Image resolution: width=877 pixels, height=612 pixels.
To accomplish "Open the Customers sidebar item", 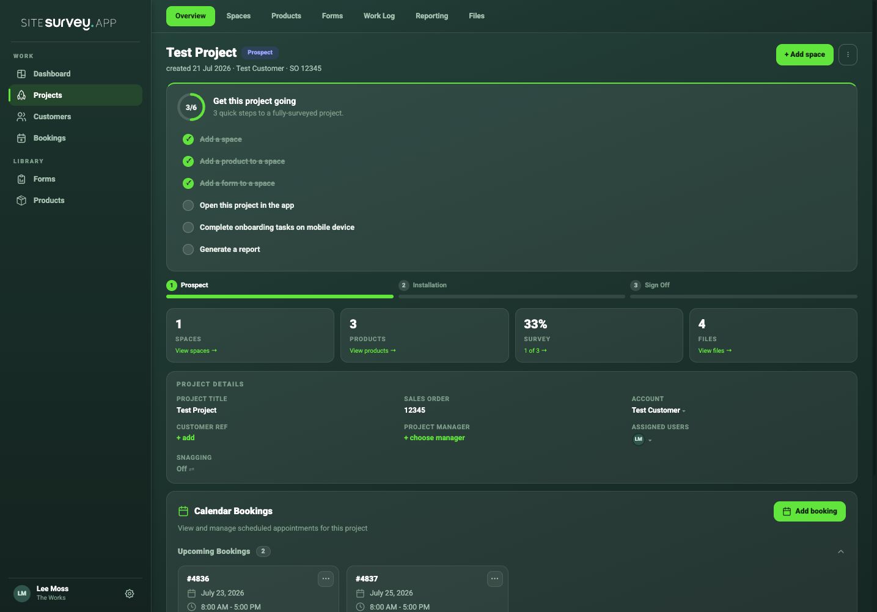I will [75, 117].
